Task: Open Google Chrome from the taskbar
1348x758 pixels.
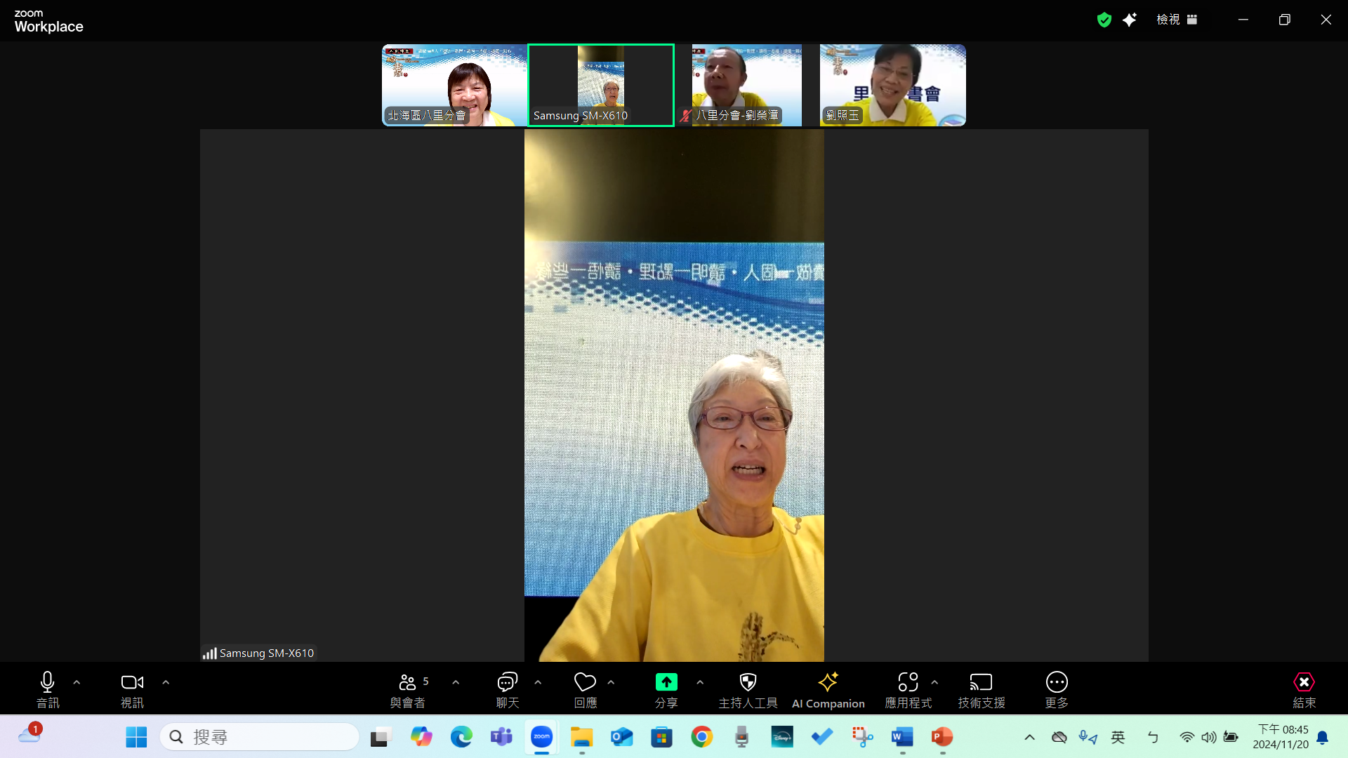Action: 701,737
